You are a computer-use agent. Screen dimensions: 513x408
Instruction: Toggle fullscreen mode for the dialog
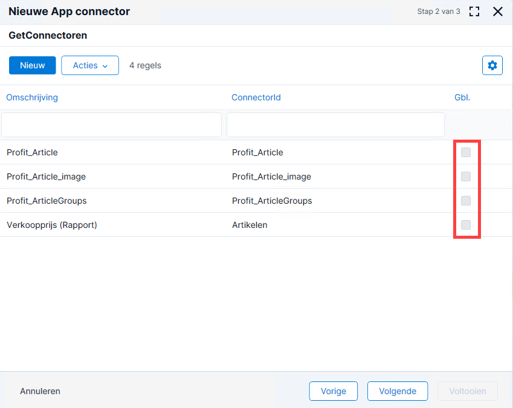pos(474,11)
